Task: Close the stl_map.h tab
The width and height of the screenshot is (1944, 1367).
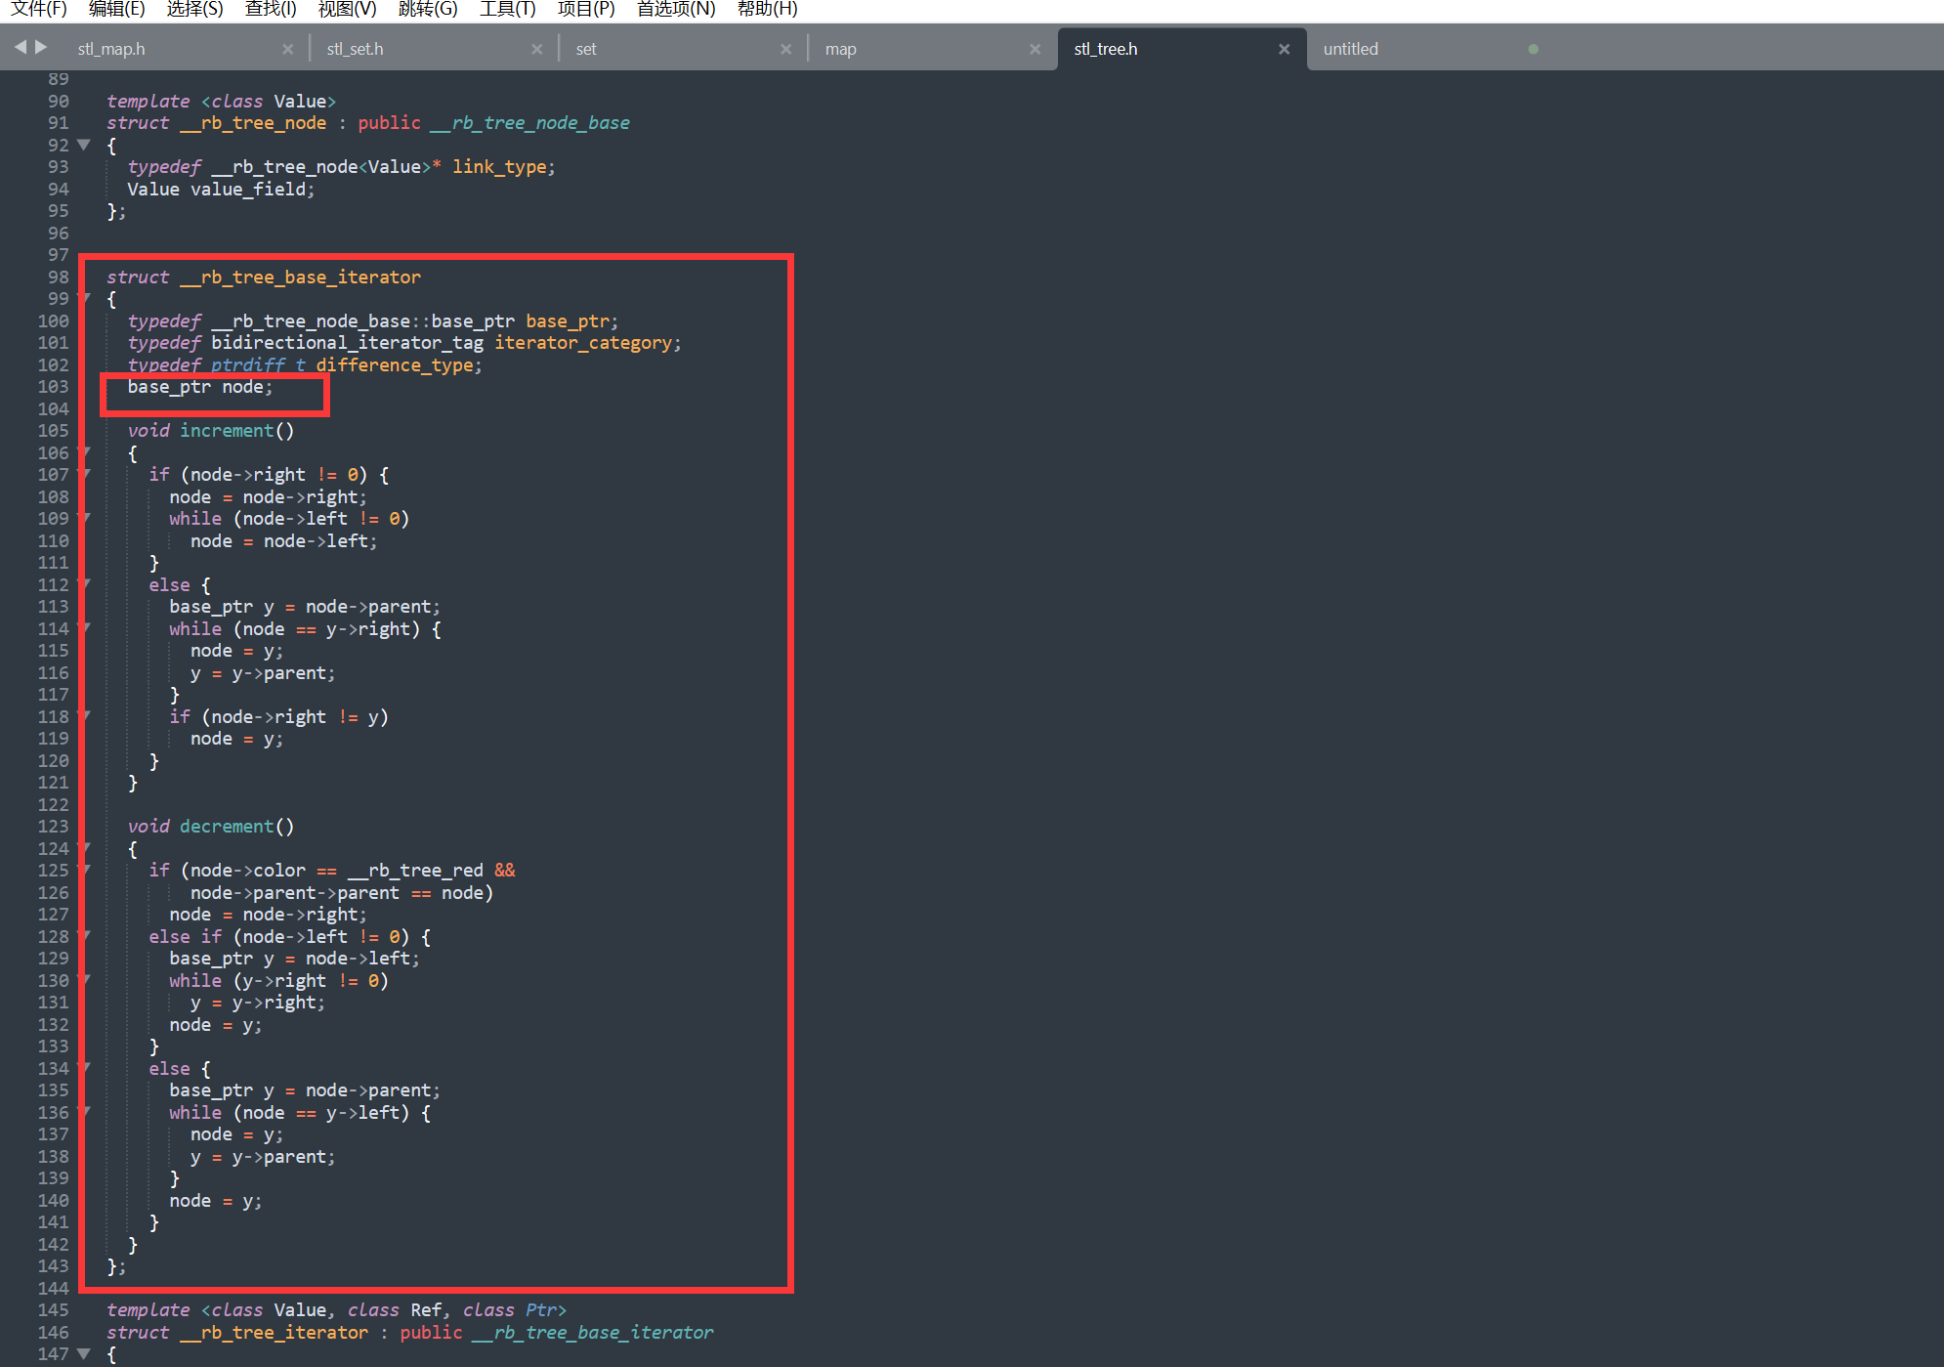Action: [287, 49]
